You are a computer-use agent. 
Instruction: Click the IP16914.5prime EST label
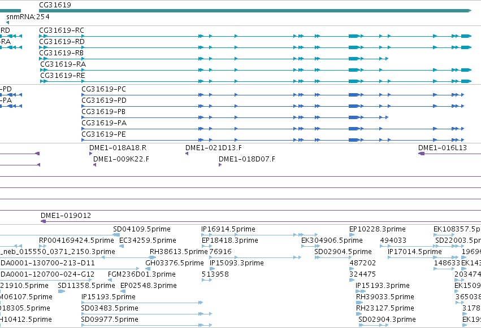pyautogui.click(x=228, y=229)
